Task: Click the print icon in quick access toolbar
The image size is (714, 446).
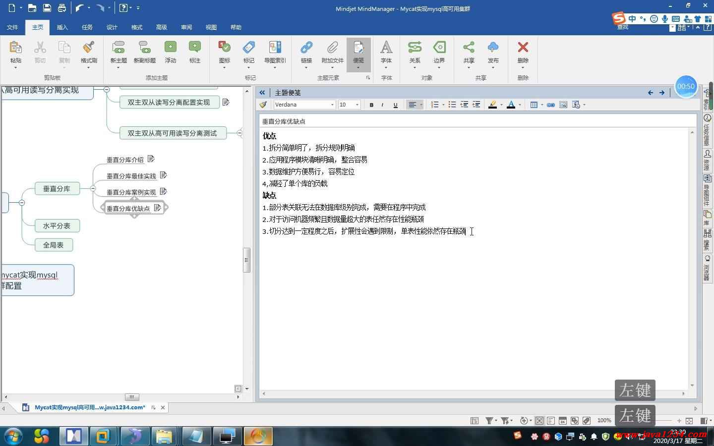Action: coord(62,8)
